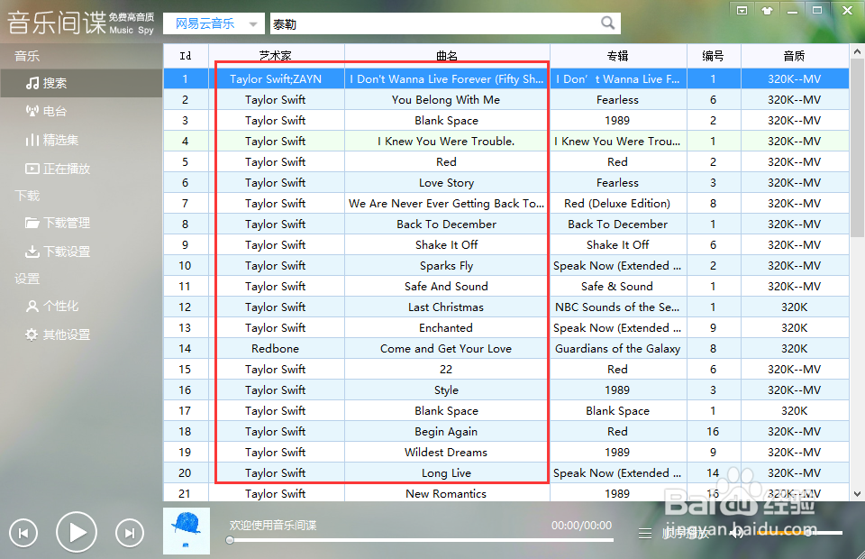Open the title bar dropdown menu icon
865x559 pixels.
pyautogui.click(x=742, y=11)
